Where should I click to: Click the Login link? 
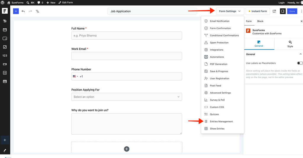pyautogui.click(x=281, y=3)
